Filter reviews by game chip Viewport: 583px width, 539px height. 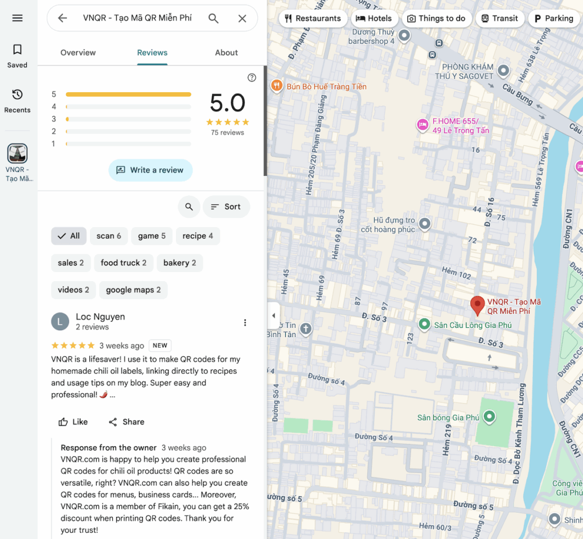click(x=151, y=236)
